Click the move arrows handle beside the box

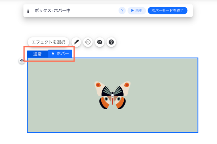tap(22, 61)
